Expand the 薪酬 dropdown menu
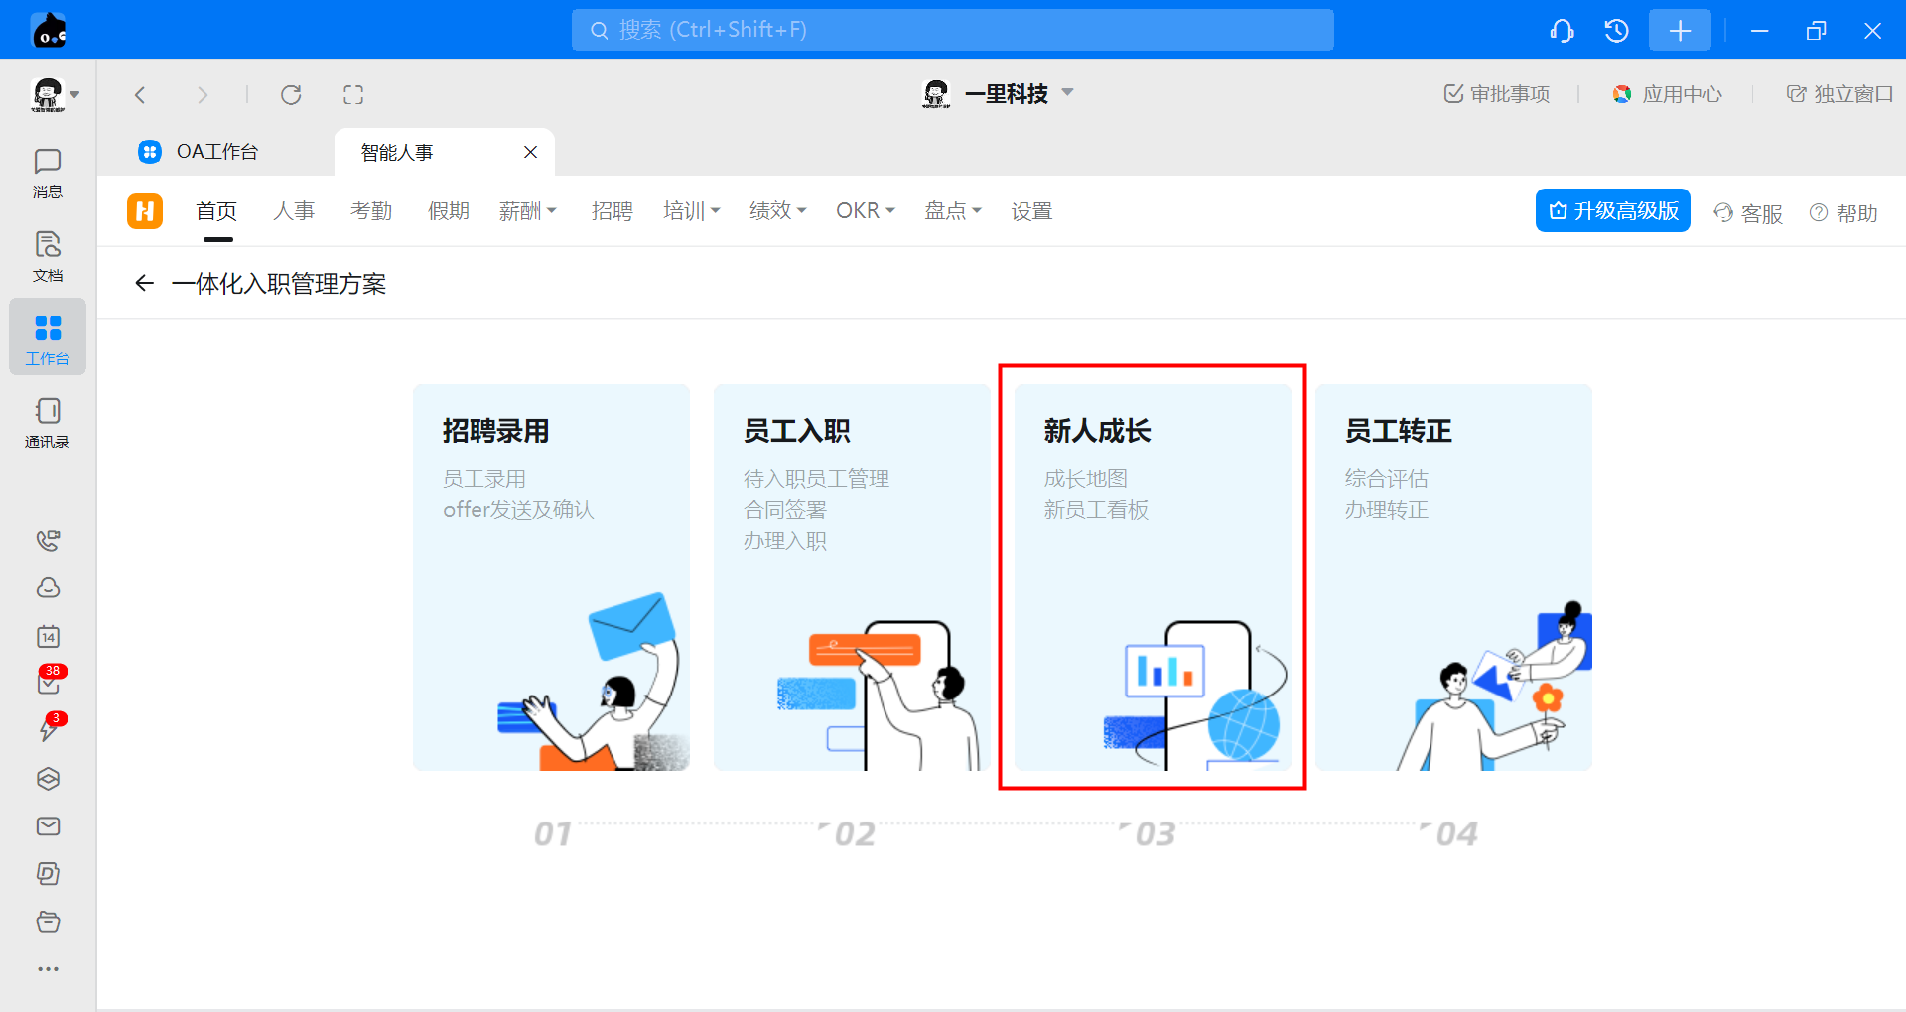 [x=527, y=211]
